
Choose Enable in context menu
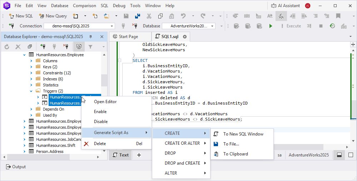(x=116, y=112)
